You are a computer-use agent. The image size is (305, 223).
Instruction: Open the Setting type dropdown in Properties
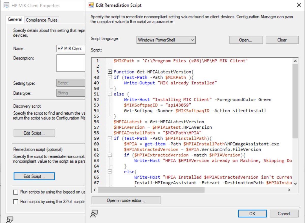pos(71,83)
